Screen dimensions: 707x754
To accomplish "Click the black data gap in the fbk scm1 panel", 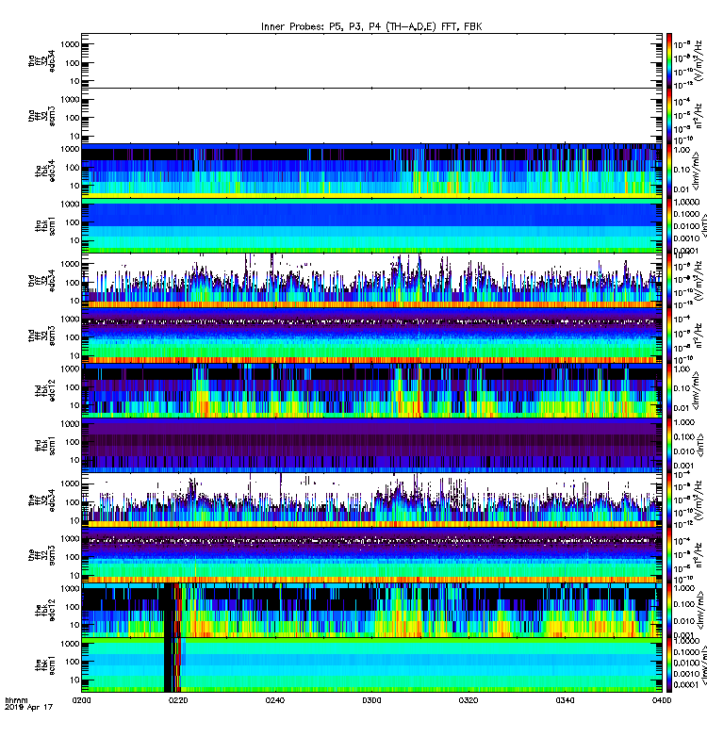I will tap(168, 665).
